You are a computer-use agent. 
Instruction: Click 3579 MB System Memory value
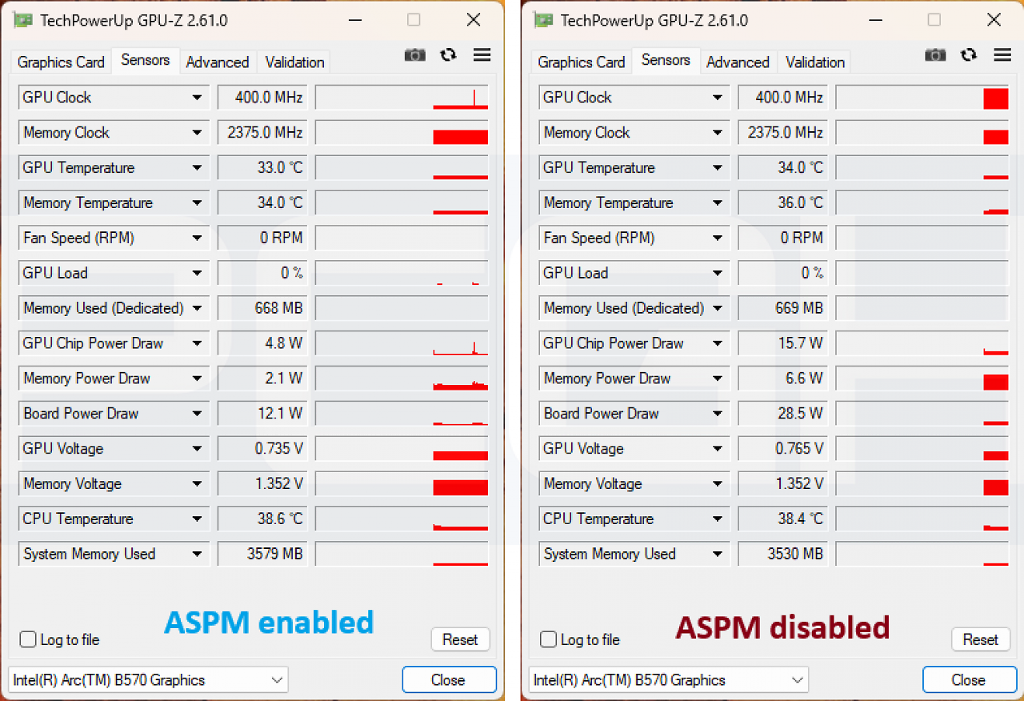262,554
